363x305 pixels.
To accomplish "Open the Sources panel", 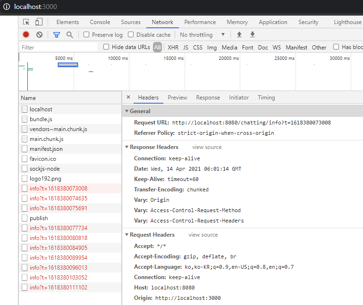I will (131, 22).
